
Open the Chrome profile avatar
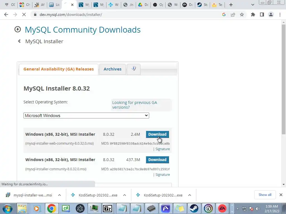271,14
